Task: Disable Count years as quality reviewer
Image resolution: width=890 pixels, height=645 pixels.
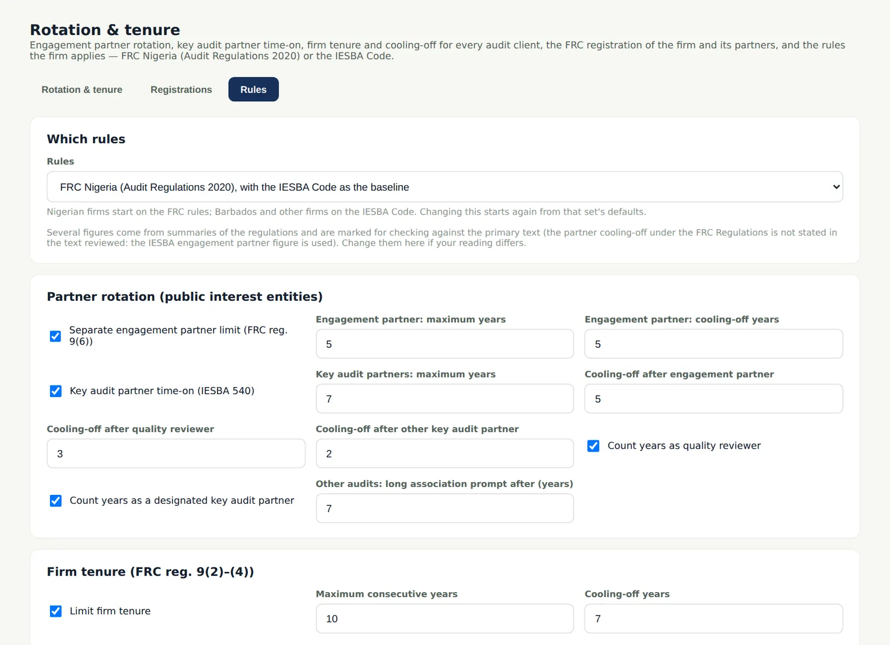Action: [594, 446]
